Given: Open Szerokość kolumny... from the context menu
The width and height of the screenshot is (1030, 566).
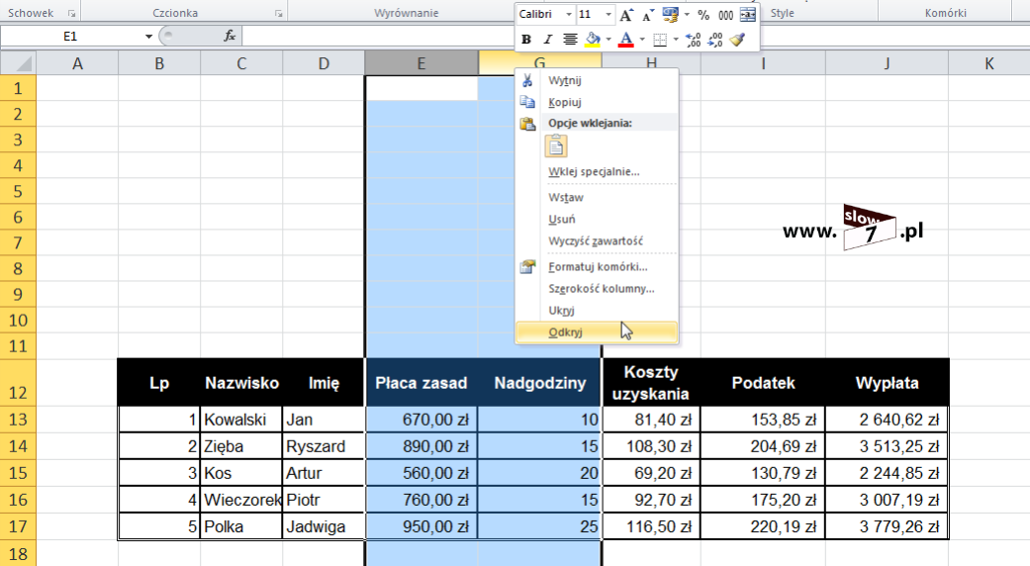Looking at the screenshot, I should click(x=597, y=288).
